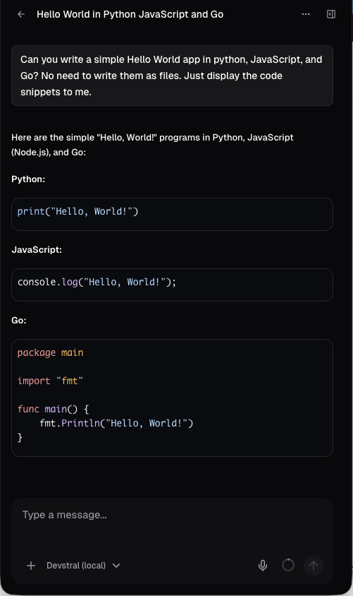This screenshot has width=353, height=596.
Task: Open the Devstral (local) model dropdown
Action: point(83,566)
